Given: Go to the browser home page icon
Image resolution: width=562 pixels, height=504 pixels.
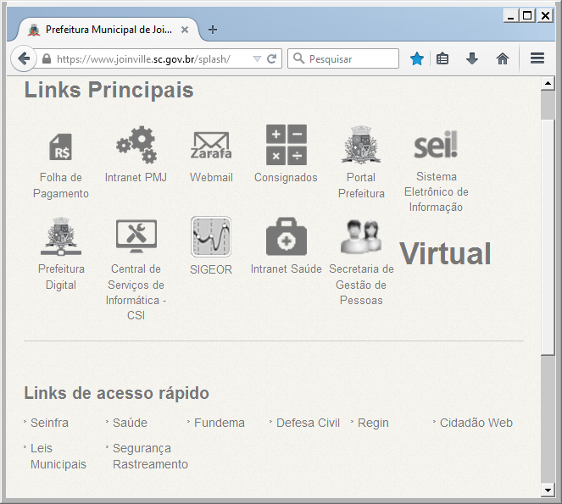Looking at the screenshot, I should pos(503,58).
